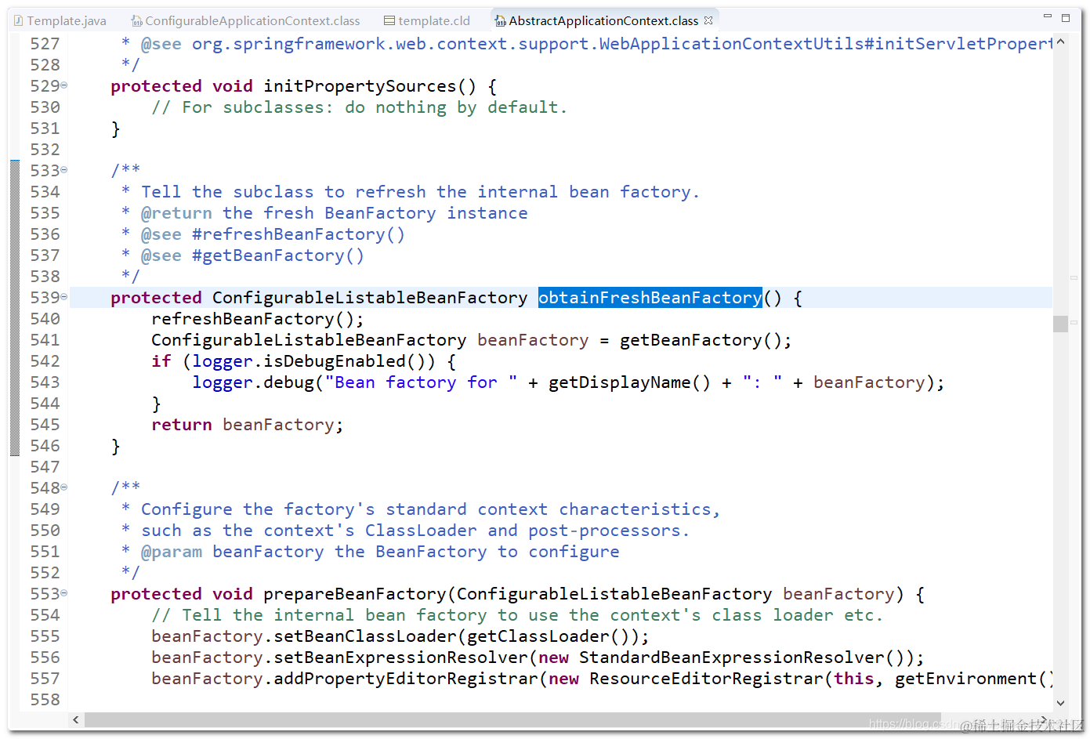Screen dimensions: 1090x739
Task: Click prepareBeanFactory method name on line 553
Action: (x=354, y=594)
